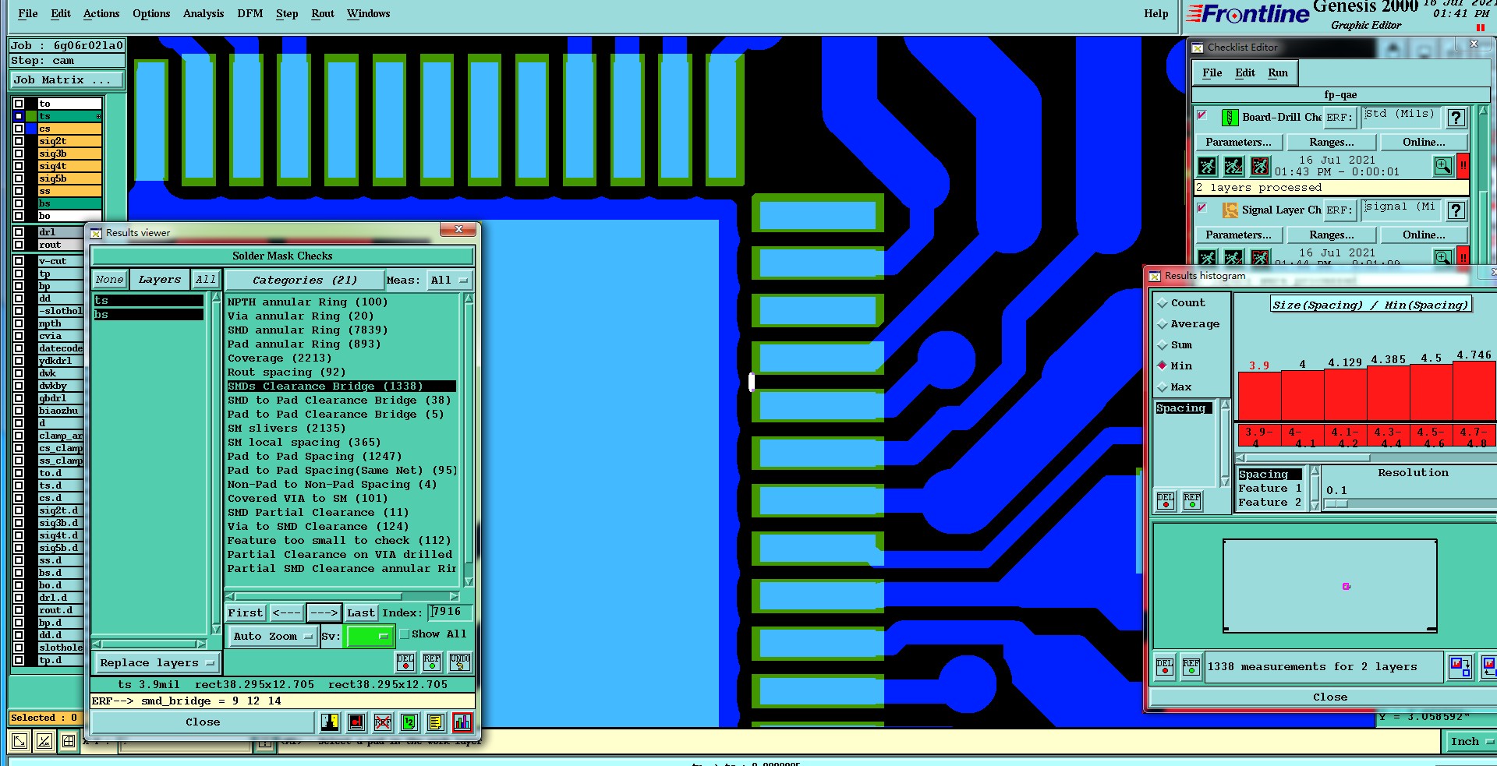Click the histogram icon in Results viewer
This screenshot has height=766, width=1497.
462,722
